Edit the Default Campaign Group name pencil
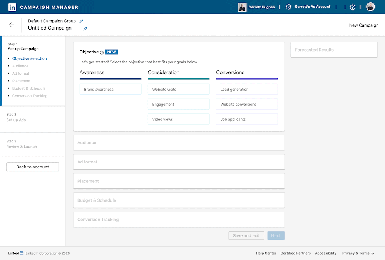This screenshot has height=260, width=385. point(81,21)
